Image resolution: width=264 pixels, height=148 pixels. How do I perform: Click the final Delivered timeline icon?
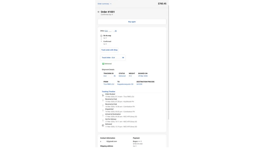103,125
